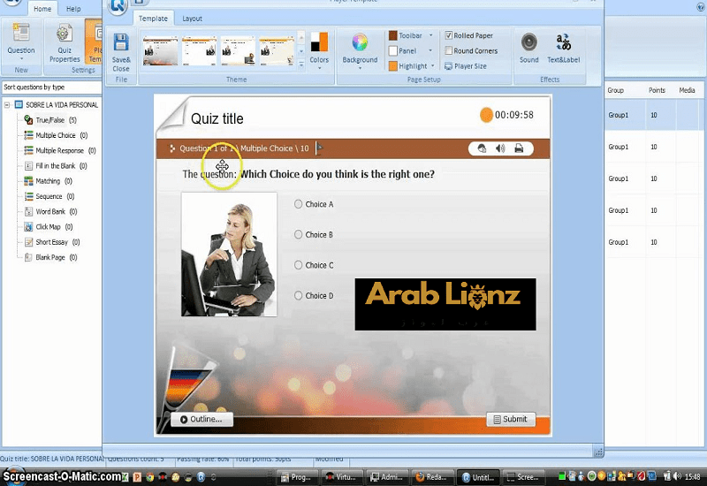707x486 pixels.
Task: Click the Sound speaker icon in Effects
Action: pos(528,42)
